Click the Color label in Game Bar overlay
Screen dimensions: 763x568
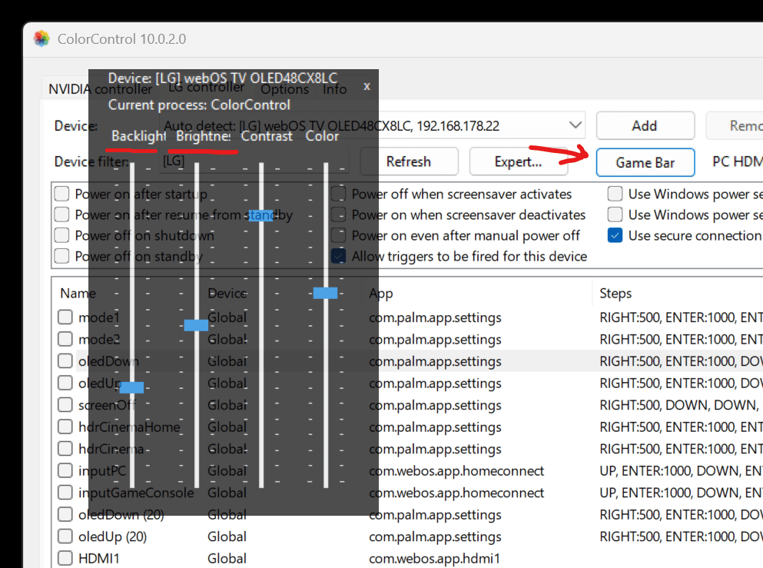coord(322,136)
